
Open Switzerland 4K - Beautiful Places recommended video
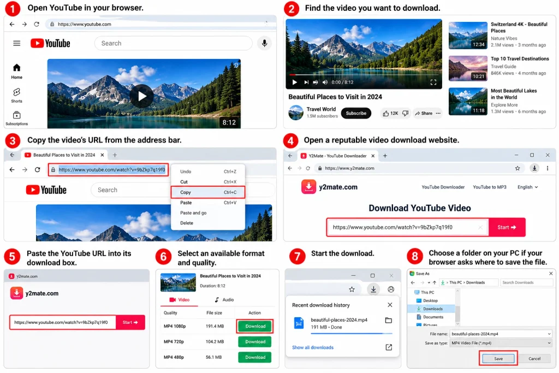pyautogui.click(x=468, y=35)
